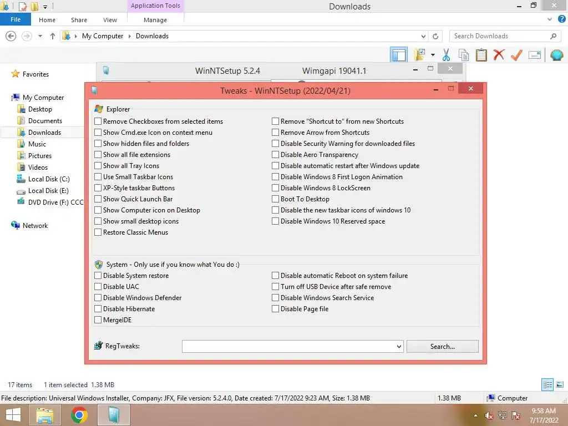Viewport: 568px width, 426px height.
Task: Open File Explorer from the taskbar
Action: pos(44,415)
